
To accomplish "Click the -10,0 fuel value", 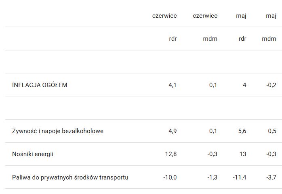I will (170, 177).
